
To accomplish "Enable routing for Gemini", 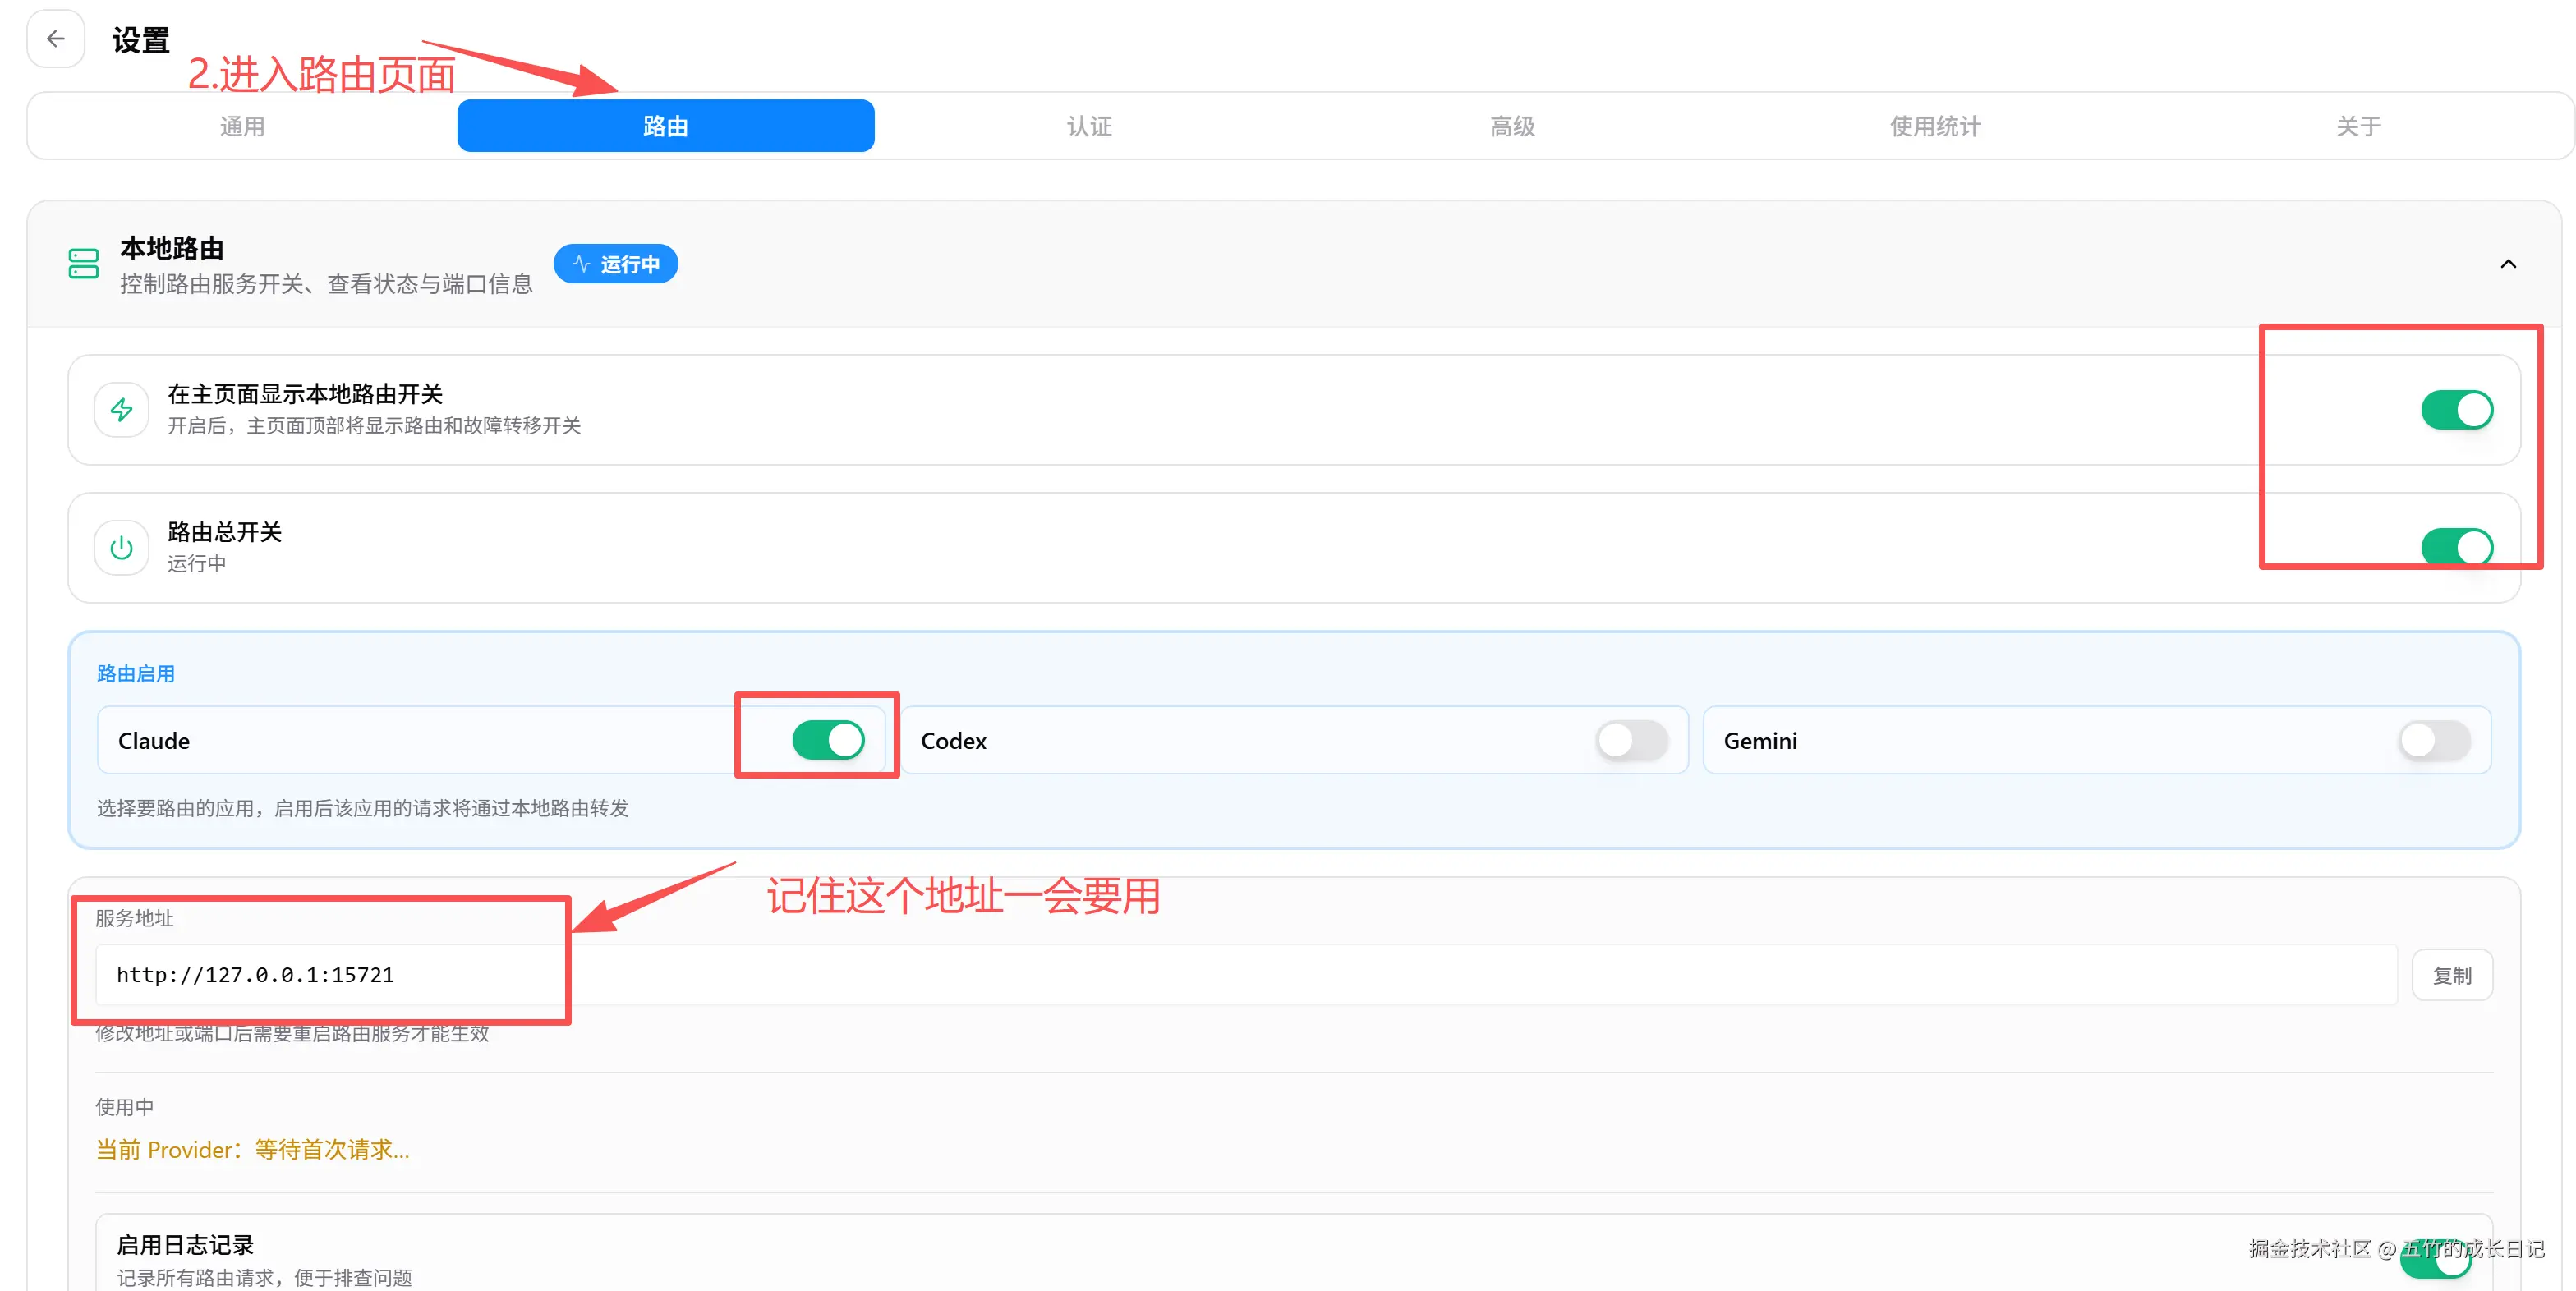I will point(2434,740).
